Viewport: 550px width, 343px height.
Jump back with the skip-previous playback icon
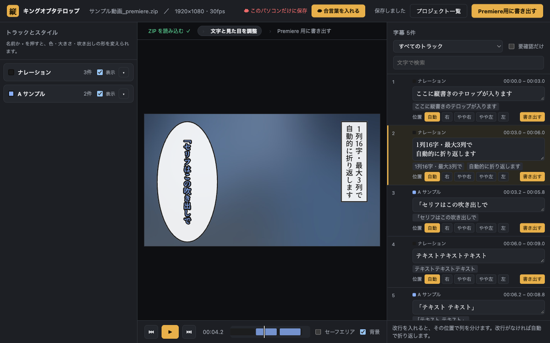pyautogui.click(x=151, y=332)
